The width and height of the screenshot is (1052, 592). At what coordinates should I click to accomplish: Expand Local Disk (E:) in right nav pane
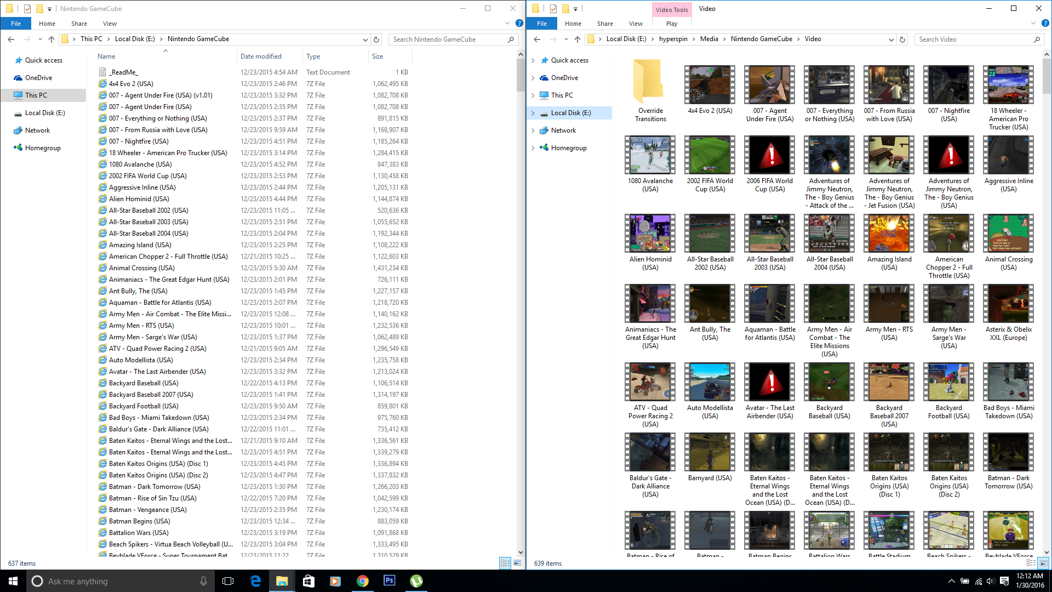coord(533,113)
